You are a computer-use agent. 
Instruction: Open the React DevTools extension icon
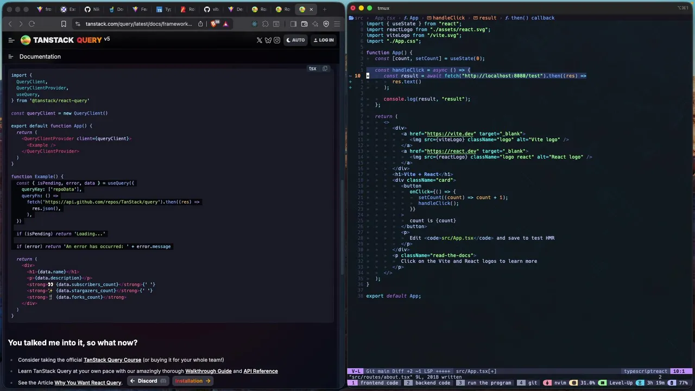pyautogui.click(x=254, y=24)
